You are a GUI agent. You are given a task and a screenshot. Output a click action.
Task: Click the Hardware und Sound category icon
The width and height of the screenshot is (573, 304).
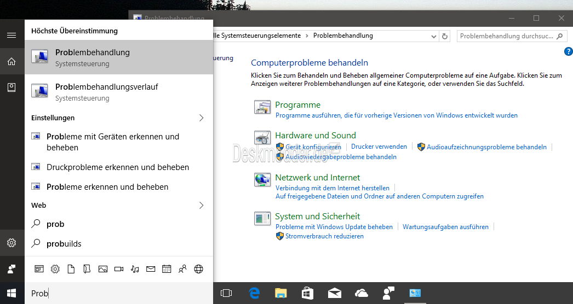click(x=262, y=138)
